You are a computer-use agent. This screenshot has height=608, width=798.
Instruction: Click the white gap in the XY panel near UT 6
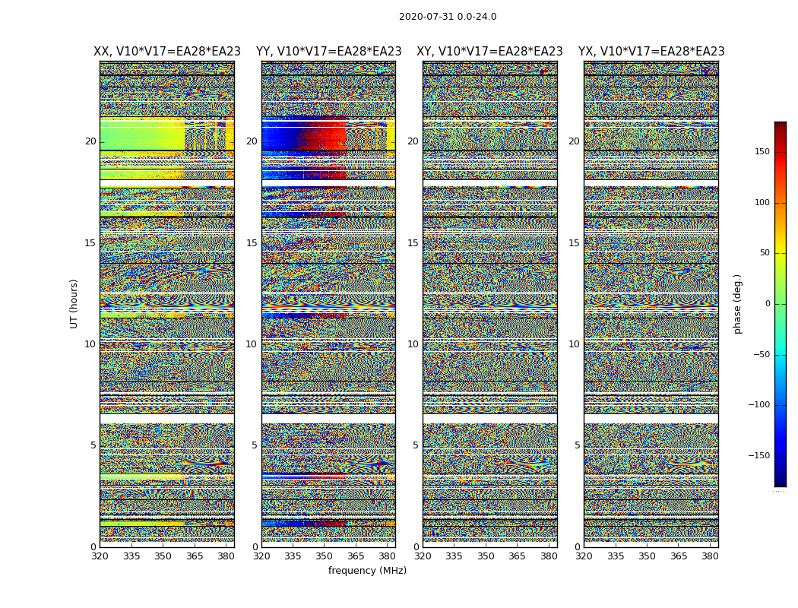[489, 418]
